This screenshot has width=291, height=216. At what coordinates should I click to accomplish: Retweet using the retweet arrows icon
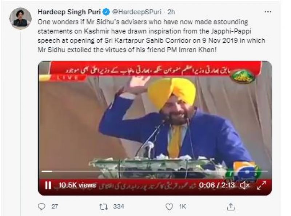click(104, 207)
